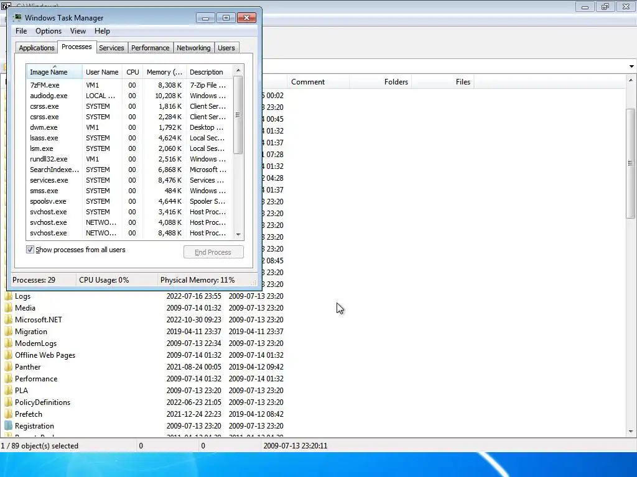
Task: Open the View menu in Task Manager
Action: (78, 31)
